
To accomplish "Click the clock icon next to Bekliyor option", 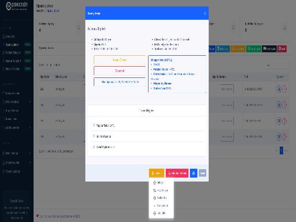I will (x=154, y=183).
